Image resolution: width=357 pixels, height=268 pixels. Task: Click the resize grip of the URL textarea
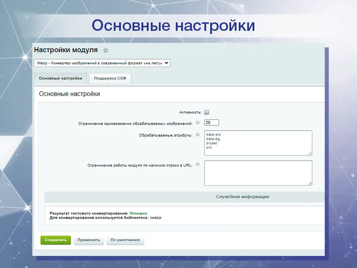[x=310, y=183]
